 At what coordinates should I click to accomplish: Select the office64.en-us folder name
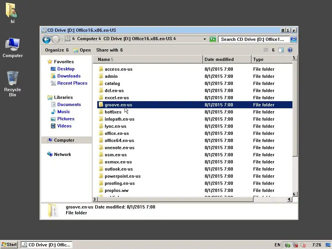coord(119,141)
